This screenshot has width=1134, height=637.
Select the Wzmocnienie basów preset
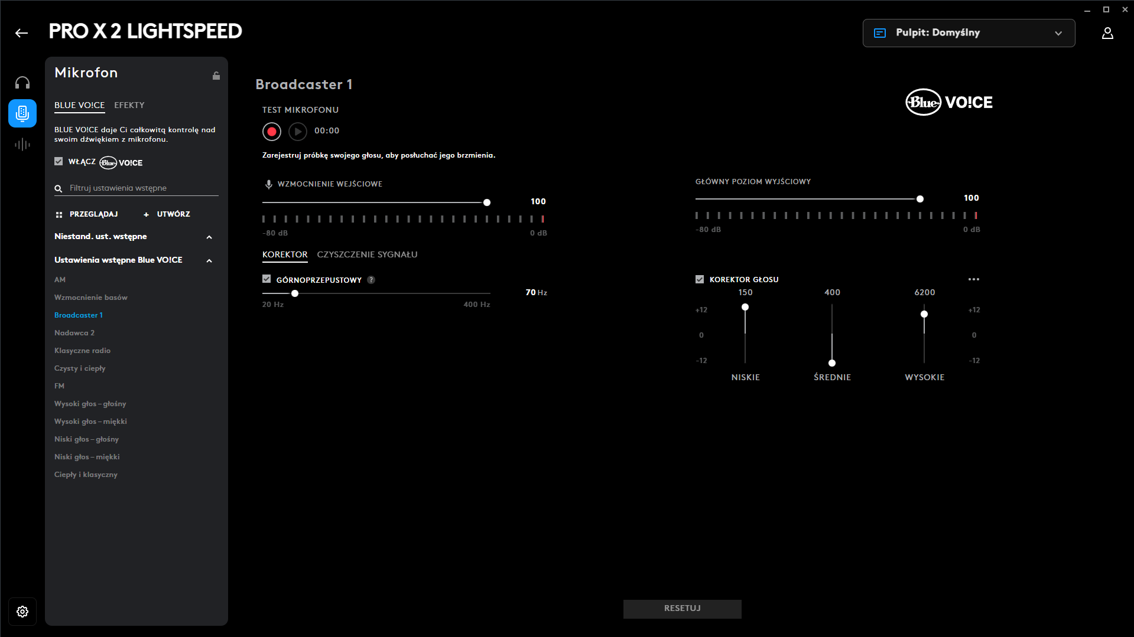[91, 298]
